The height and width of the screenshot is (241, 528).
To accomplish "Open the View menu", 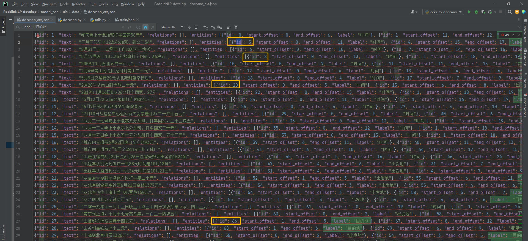I will click(x=35, y=4).
